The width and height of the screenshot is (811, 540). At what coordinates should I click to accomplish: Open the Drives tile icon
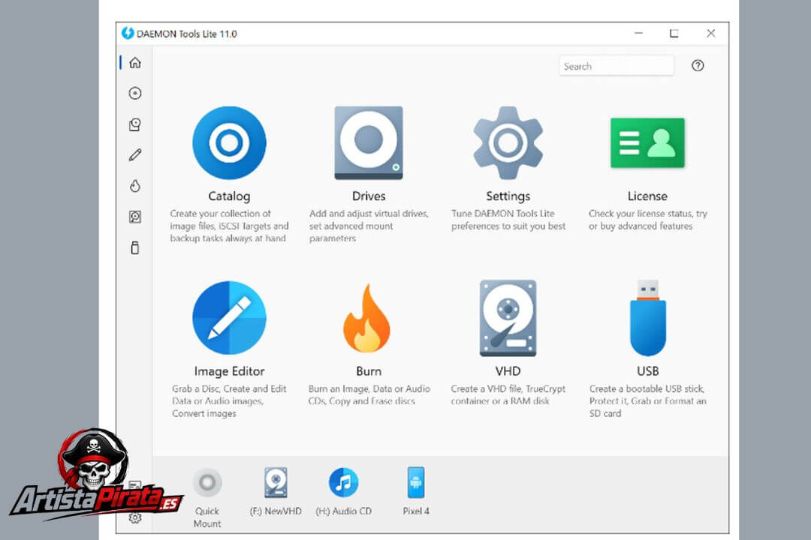tap(368, 142)
